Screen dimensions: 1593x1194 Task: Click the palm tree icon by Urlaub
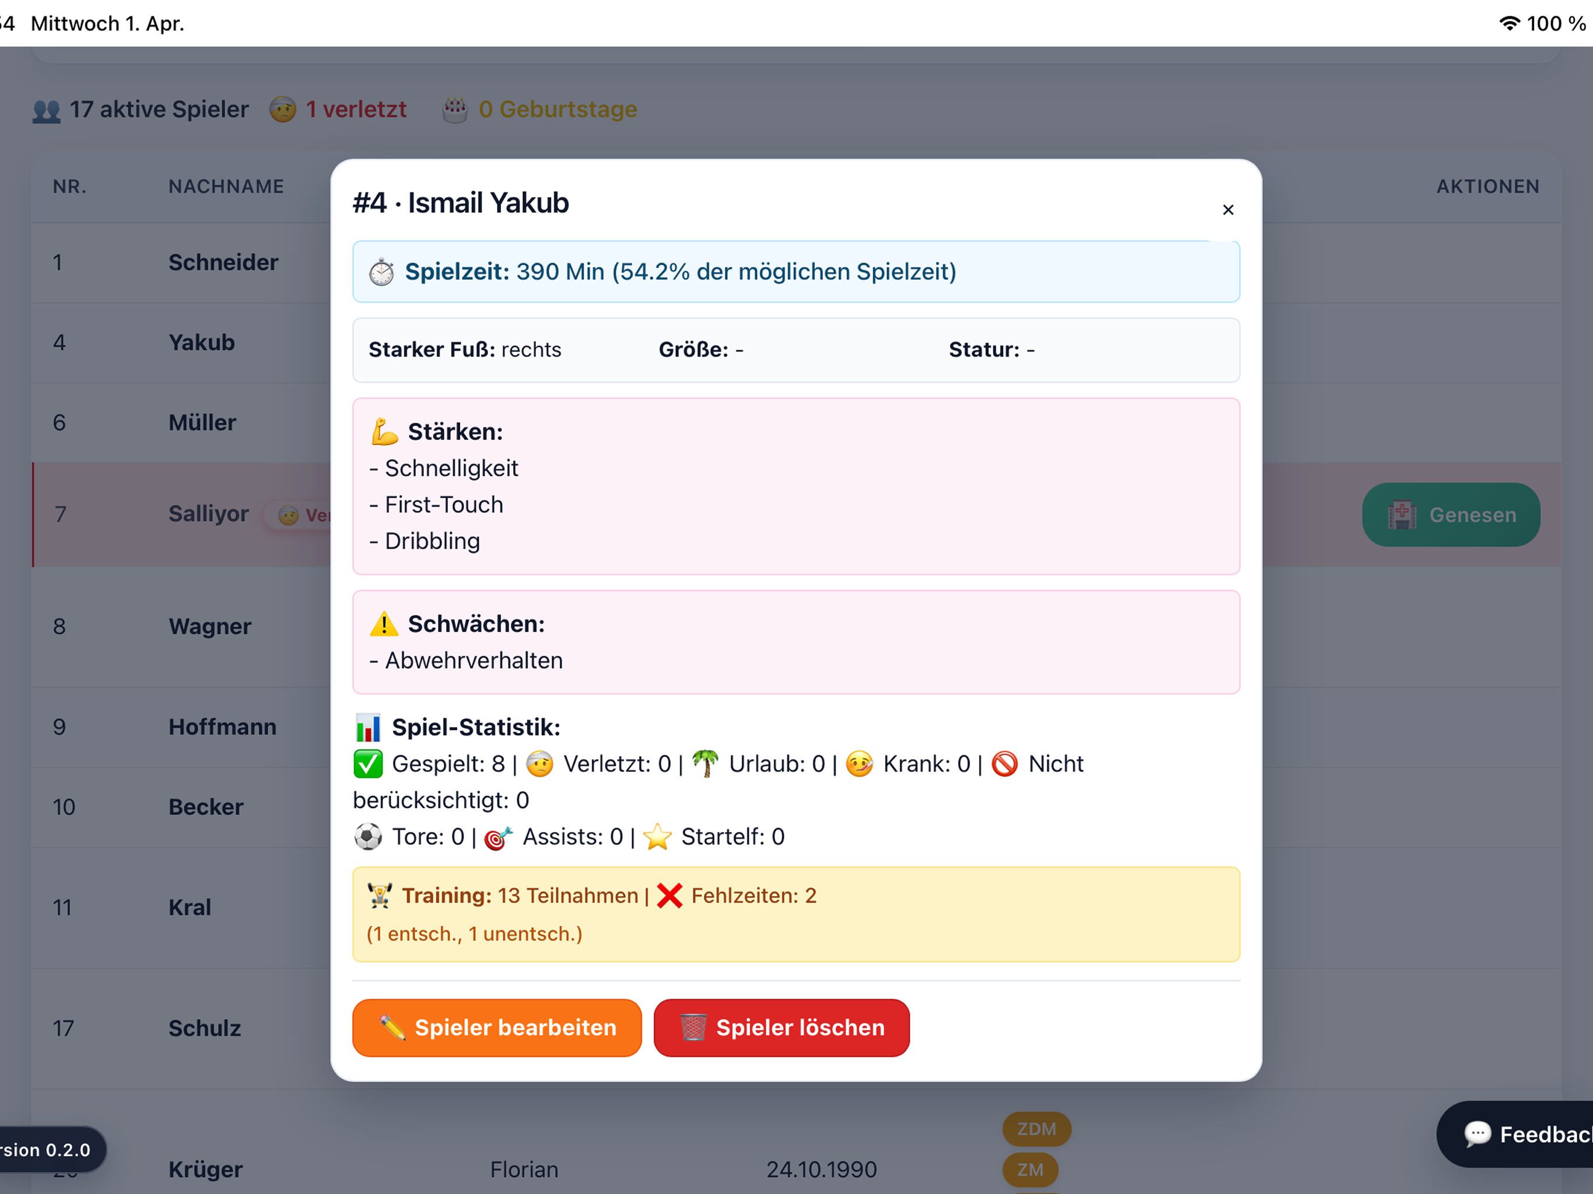click(706, 763)
